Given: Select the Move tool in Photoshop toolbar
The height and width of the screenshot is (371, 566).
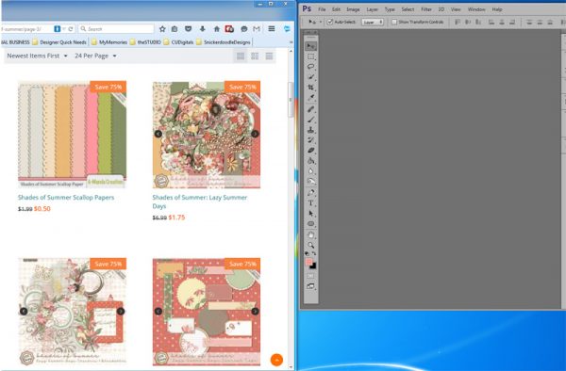Looking at the screenshot, I should 310,46.
